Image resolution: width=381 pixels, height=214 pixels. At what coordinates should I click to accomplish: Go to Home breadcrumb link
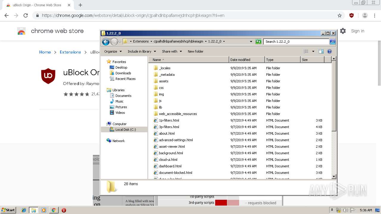[x=45, y=52]
